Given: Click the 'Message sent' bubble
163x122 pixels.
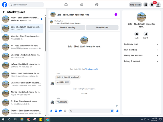Looking at the screenshot, I should pos(63,82).
